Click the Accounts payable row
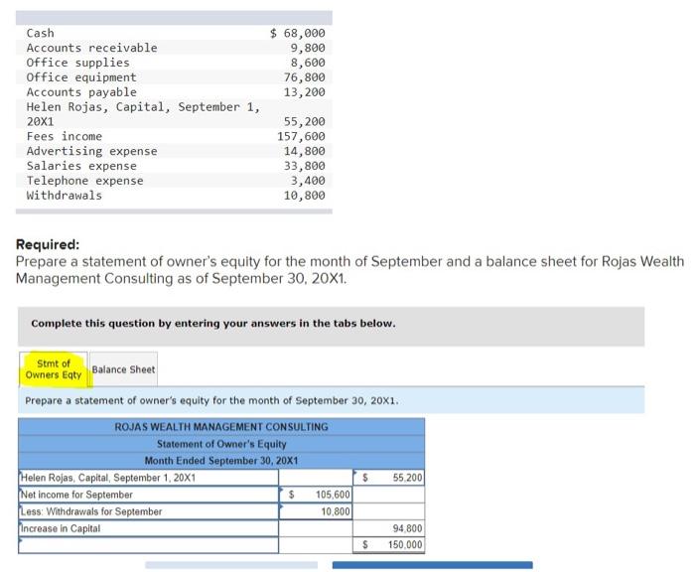 click(174, 91)
